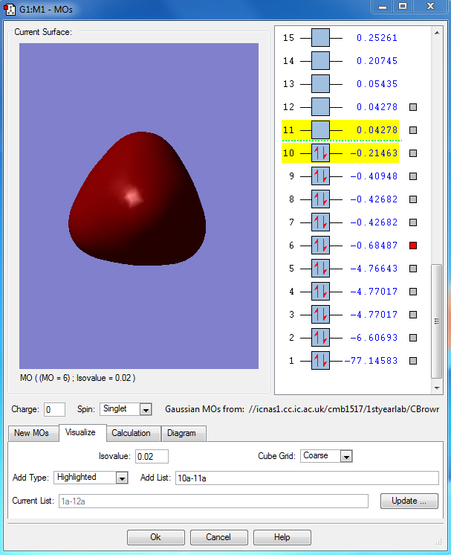Image resolution: width=451 pixels, height=555 pixels.
Task: Select the occupied orbital box for MO 9
Action: (320, 176)
